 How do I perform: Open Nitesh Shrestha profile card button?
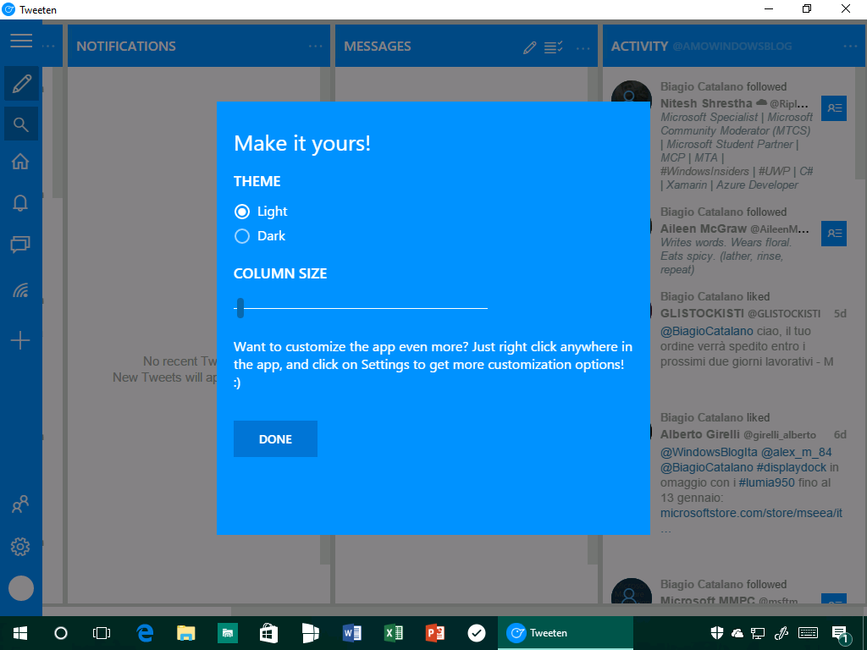(834, 108)
